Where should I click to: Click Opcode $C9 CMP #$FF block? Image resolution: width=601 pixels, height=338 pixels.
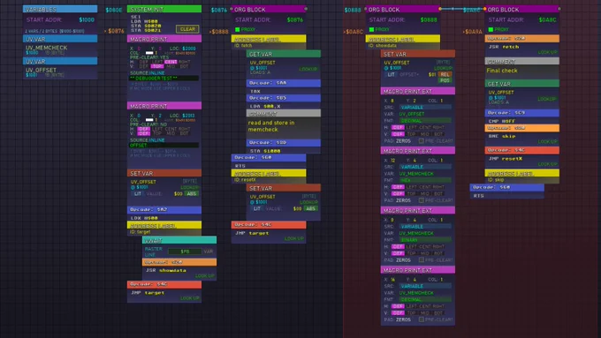522,116
